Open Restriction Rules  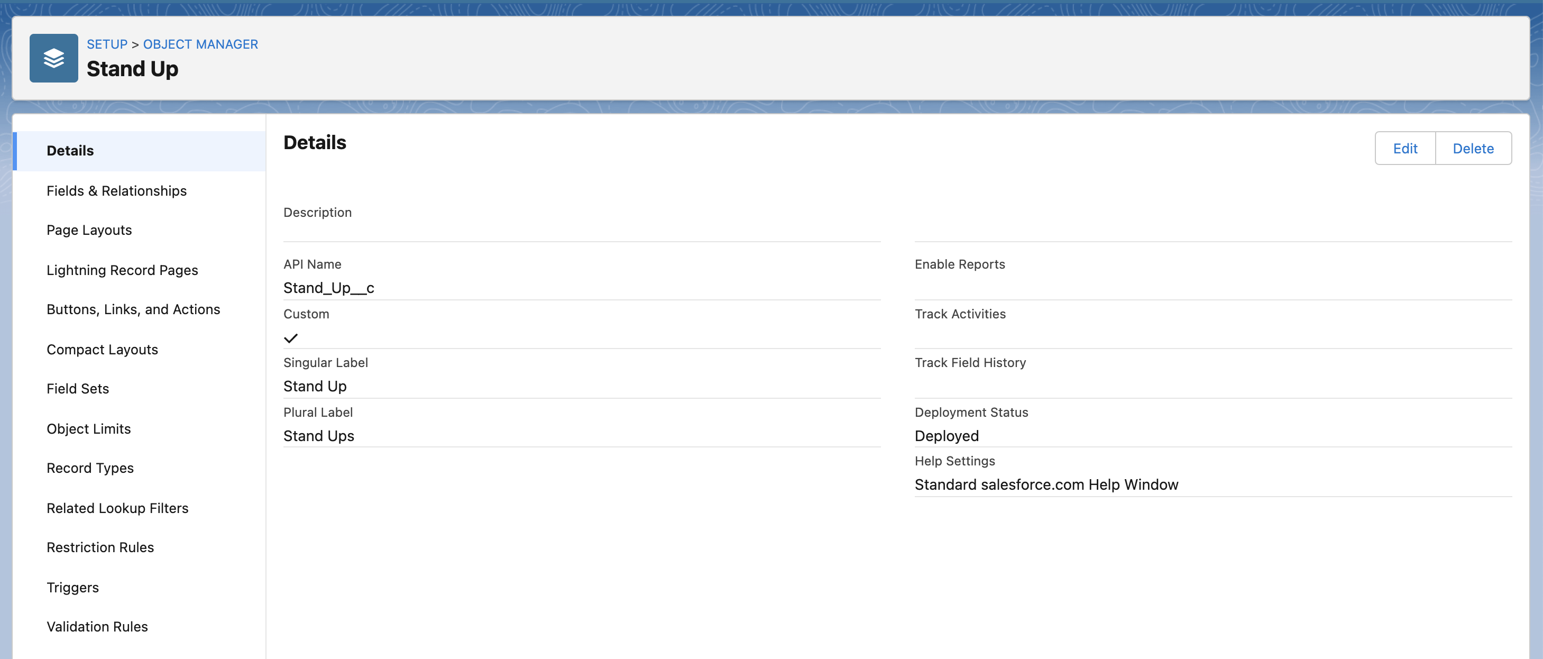[x=99, y=547]
